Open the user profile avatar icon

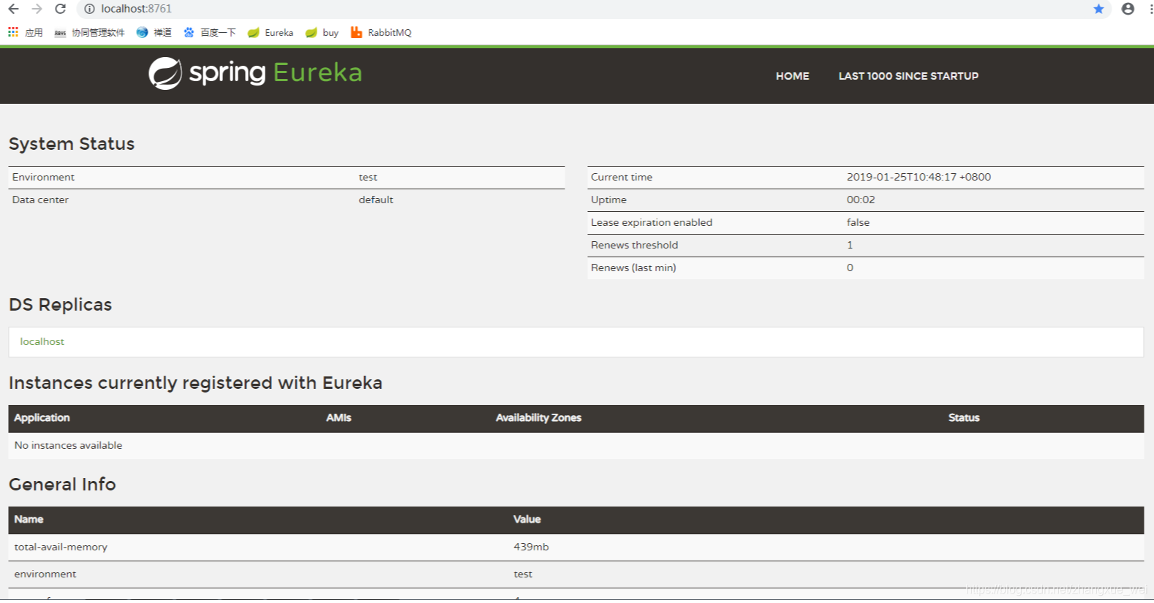[1128, 9]
